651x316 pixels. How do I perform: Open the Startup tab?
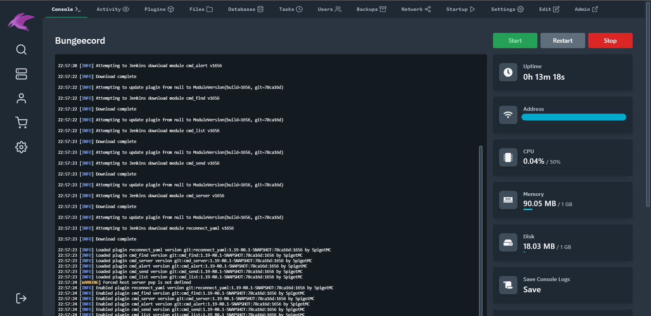[x=460, y=9]
